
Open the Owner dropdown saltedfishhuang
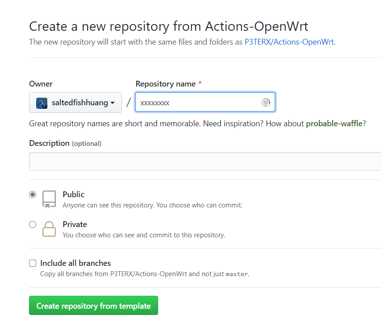tap(75, 103)
